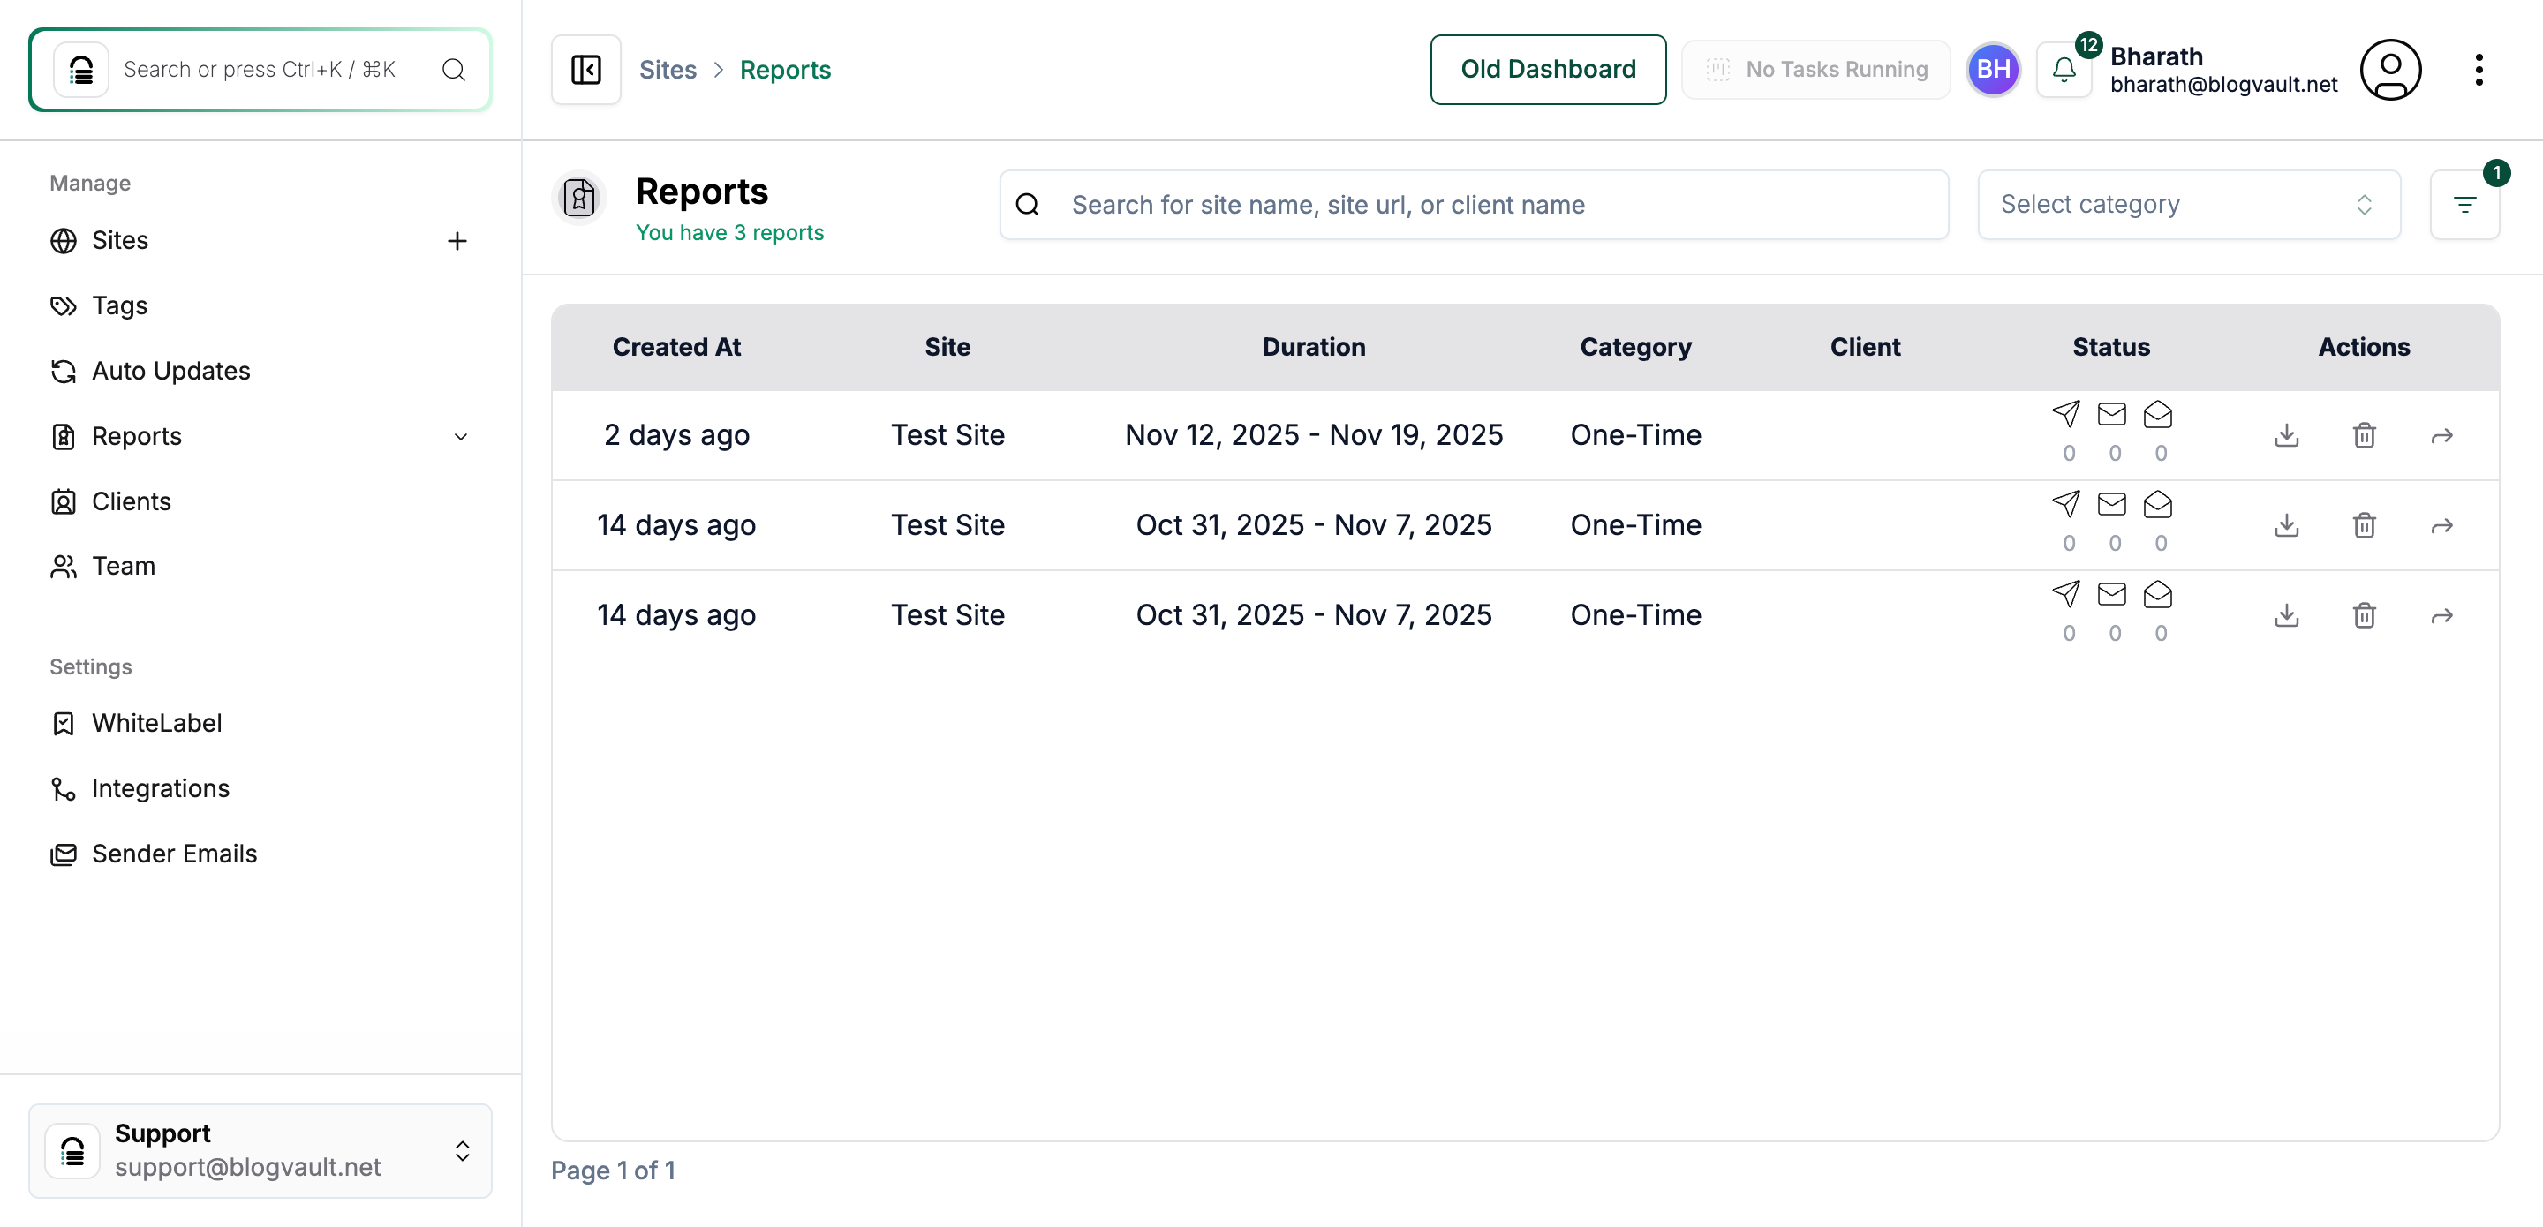Delete the second Test Site report
This screenshot has height=1227, width=2543.
click(x=2364, y=525)
